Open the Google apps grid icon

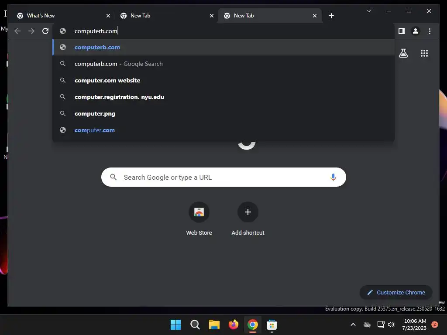point(424,53)
